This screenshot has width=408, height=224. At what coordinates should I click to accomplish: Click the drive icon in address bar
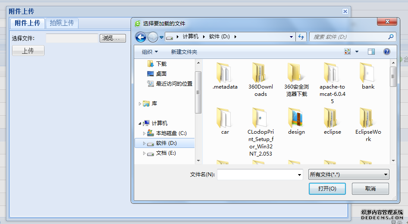coord(169,37)
